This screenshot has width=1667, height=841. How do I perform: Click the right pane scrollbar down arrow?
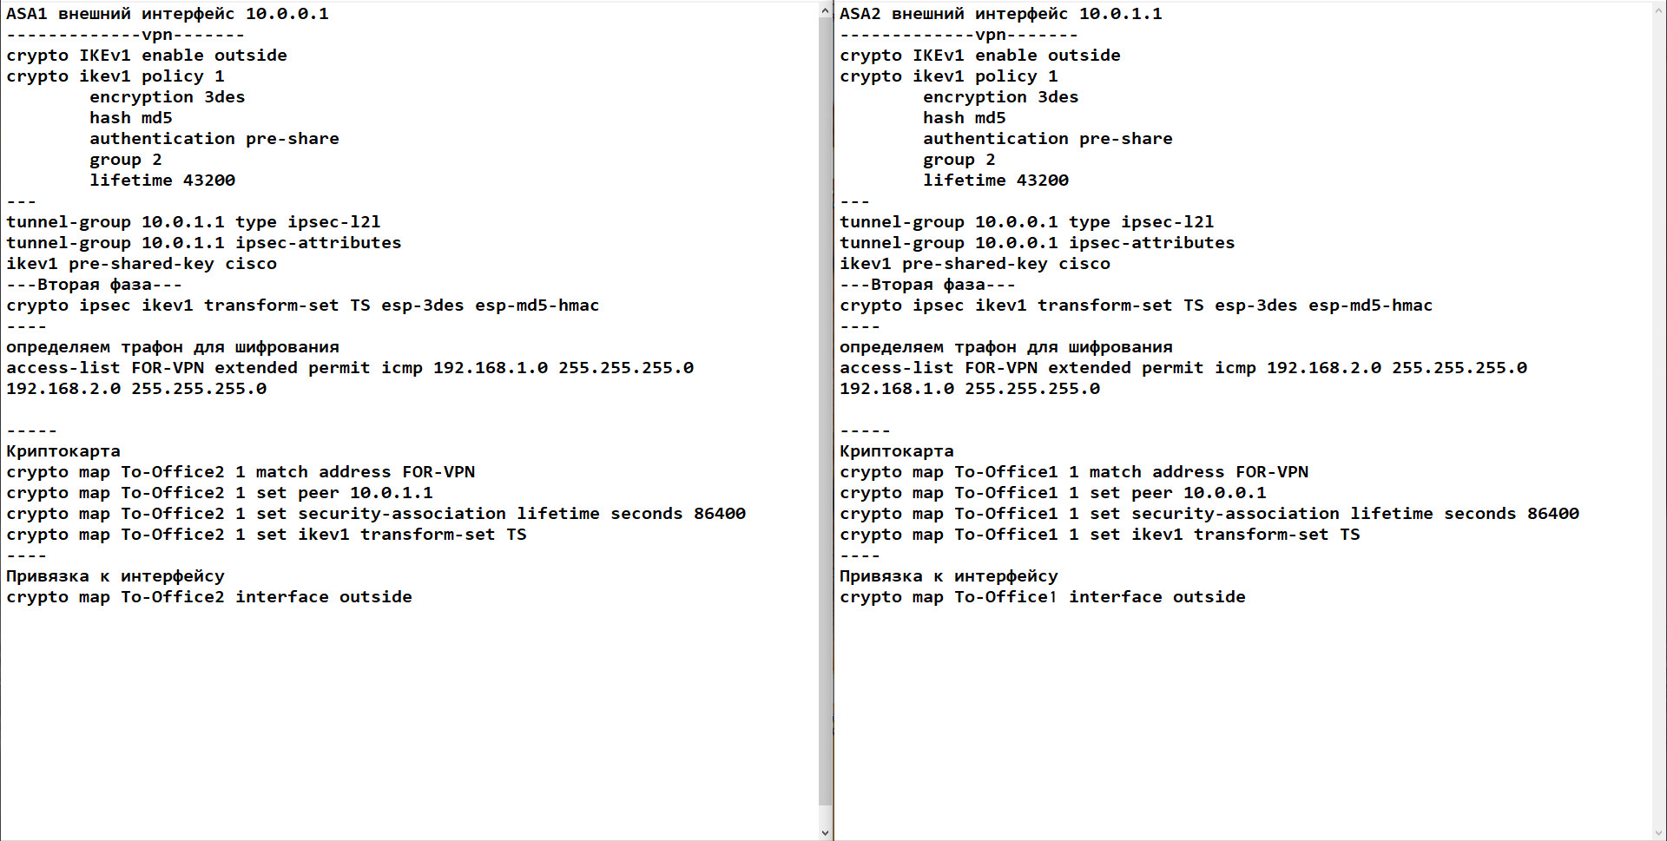click(1659, 832)
